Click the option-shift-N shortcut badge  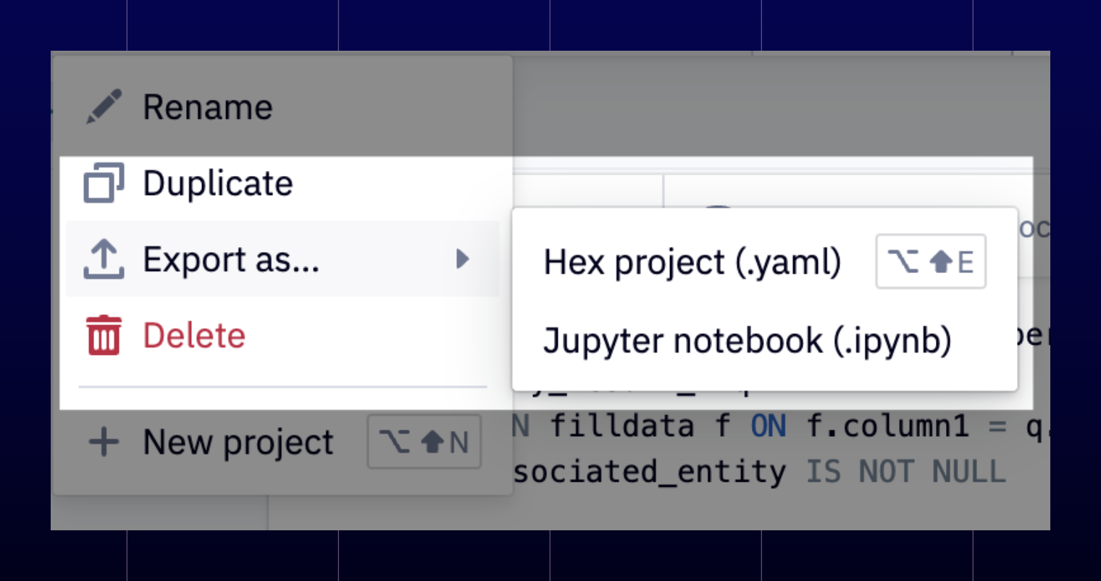click(x=424, y=442)
